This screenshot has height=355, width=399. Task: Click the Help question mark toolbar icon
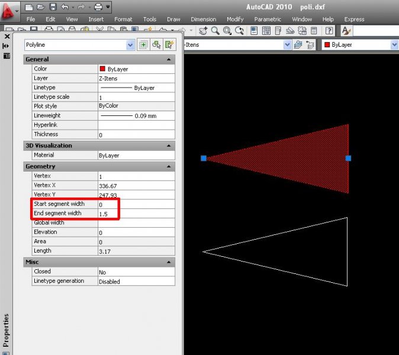tap(329, 30)
